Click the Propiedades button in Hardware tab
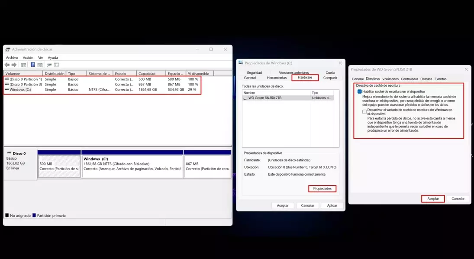 tap(322, 189)
